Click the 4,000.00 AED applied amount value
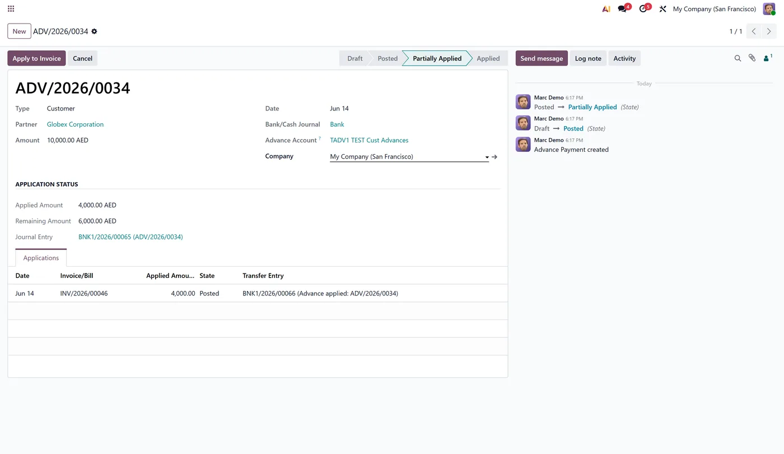 click(97, 205)
